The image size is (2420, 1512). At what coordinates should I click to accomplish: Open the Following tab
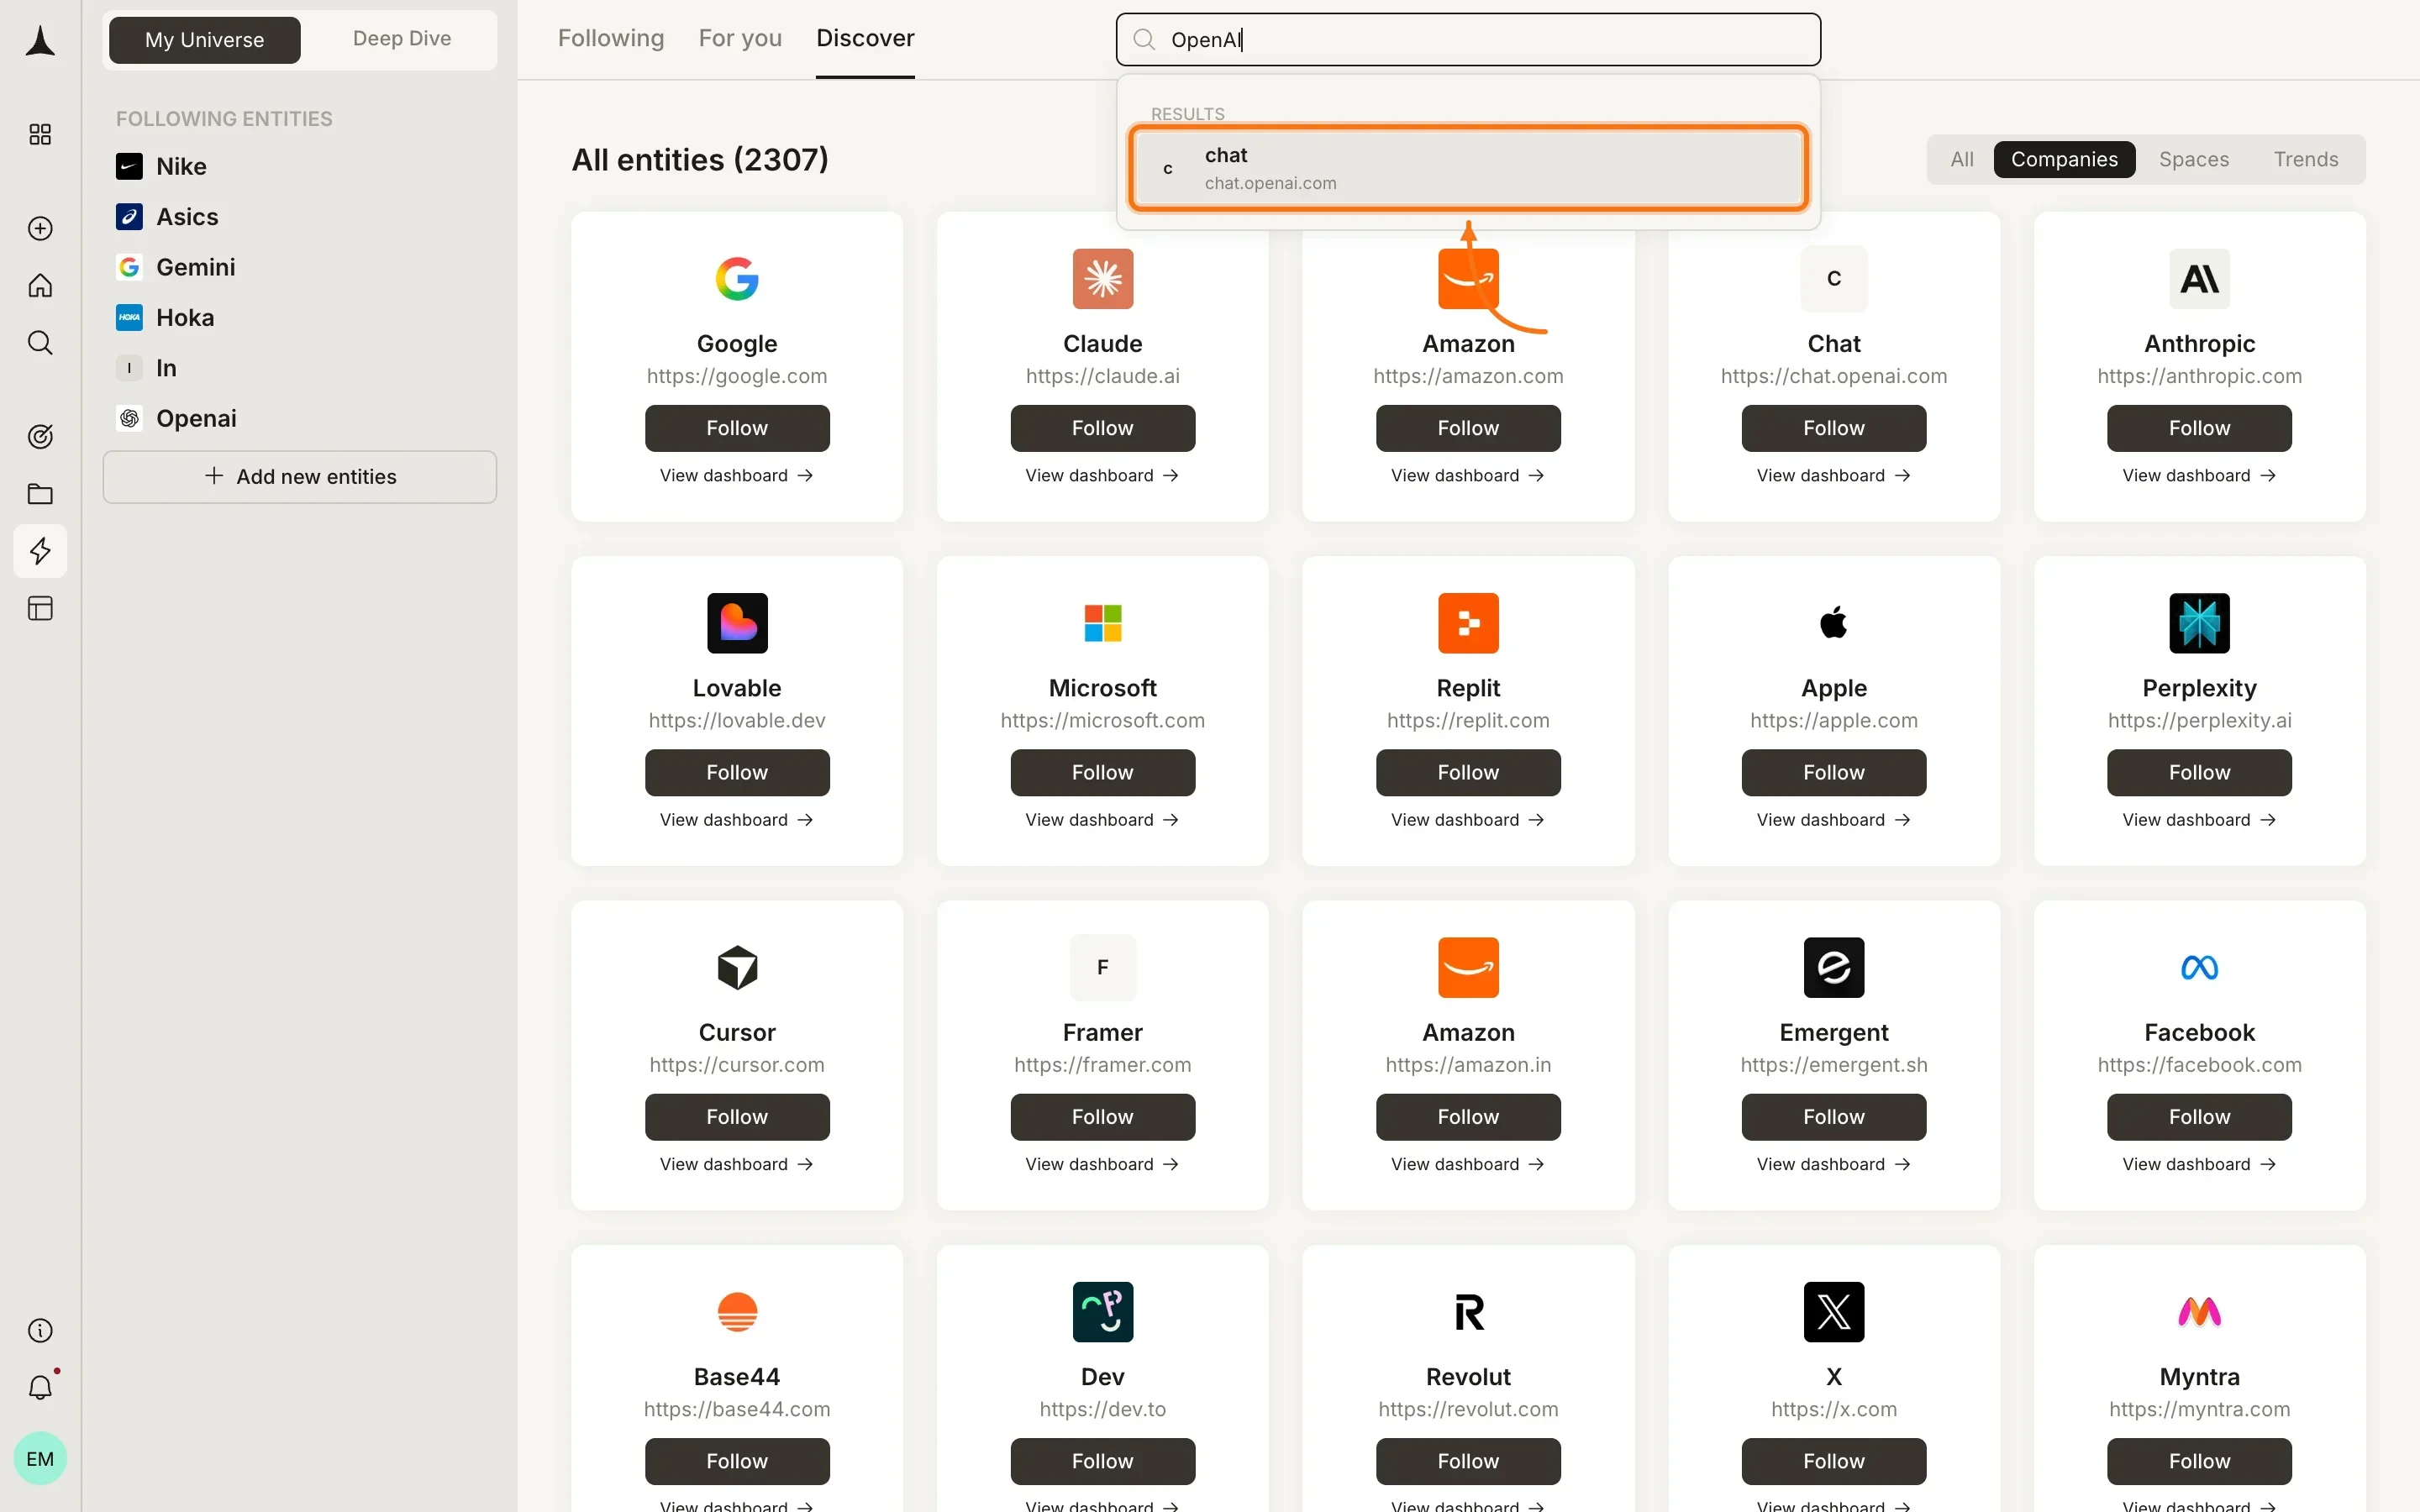coord(610,38)
